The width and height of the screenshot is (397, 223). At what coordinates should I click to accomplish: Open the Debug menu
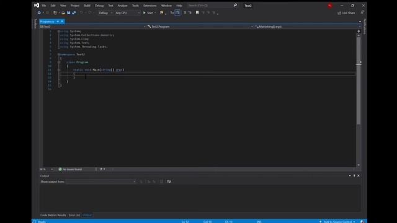(99, 6)
